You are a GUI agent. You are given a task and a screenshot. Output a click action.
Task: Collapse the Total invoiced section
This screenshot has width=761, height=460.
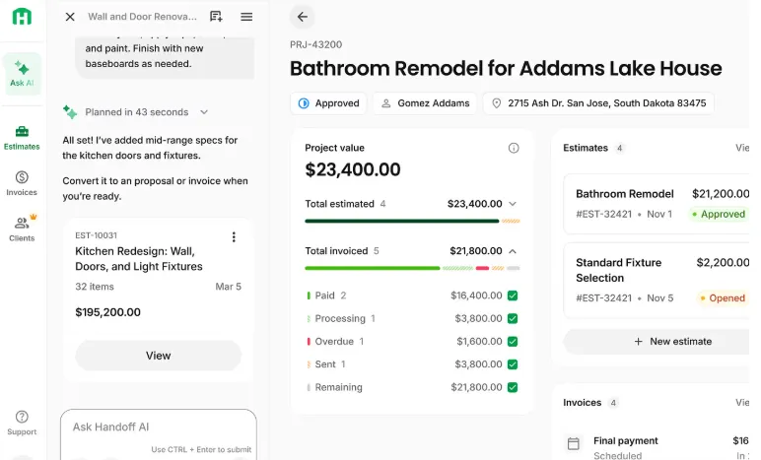(512, 251)
